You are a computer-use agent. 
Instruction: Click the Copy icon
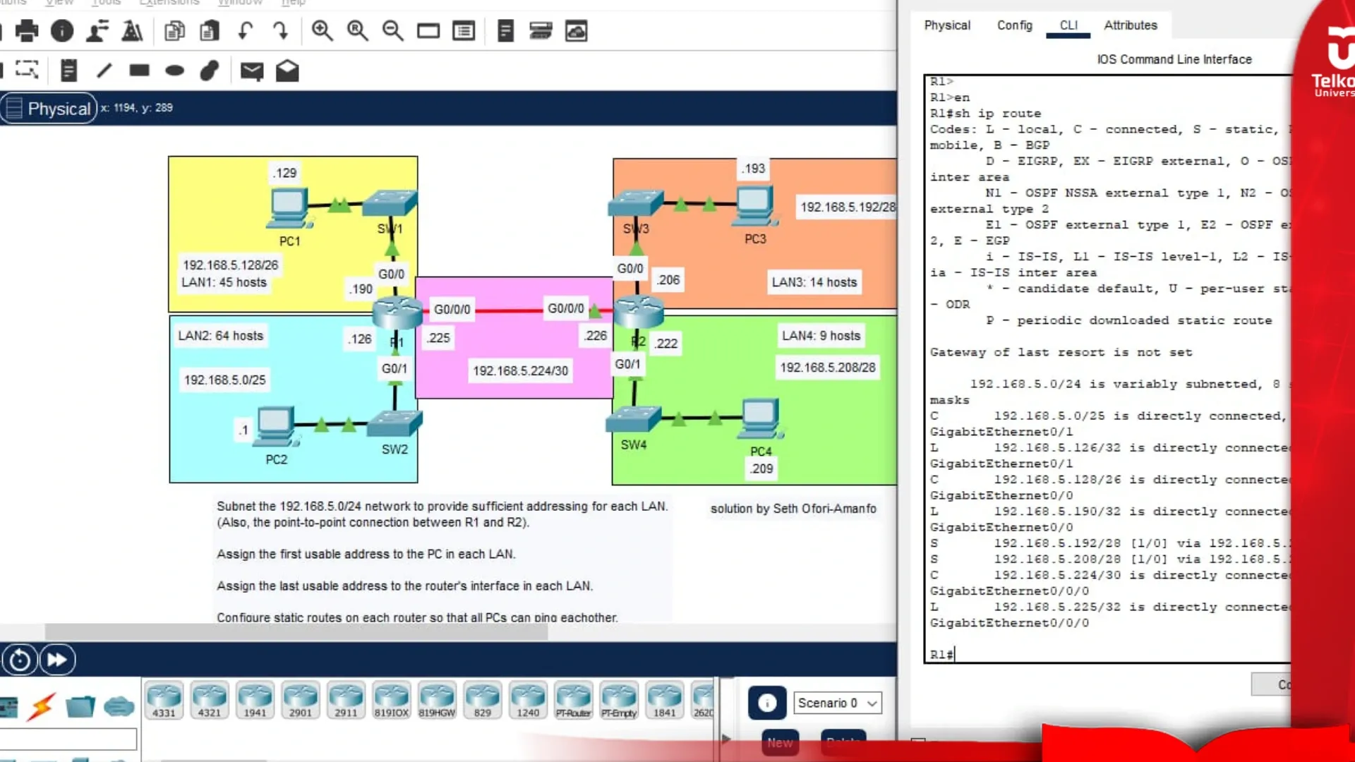[x=174, y=31]
